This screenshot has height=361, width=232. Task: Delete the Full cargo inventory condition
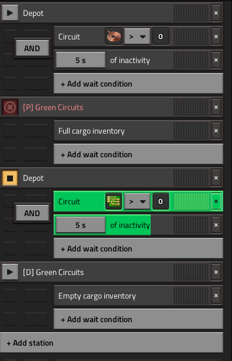(216, 131)
